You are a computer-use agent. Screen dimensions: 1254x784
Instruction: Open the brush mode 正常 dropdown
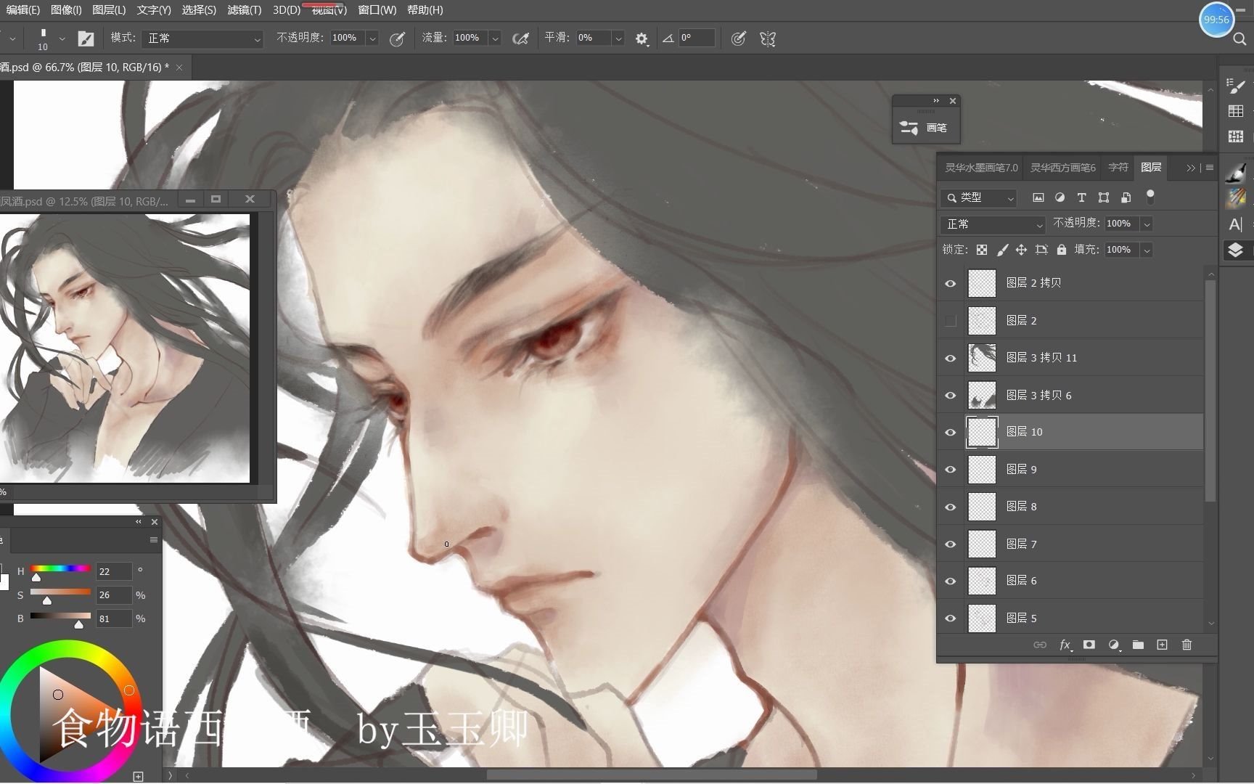click(202, 38)
